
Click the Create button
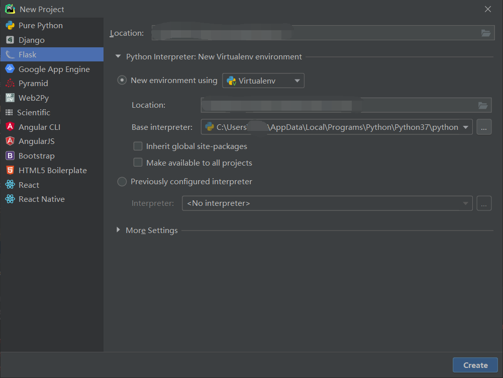(475, 365)
